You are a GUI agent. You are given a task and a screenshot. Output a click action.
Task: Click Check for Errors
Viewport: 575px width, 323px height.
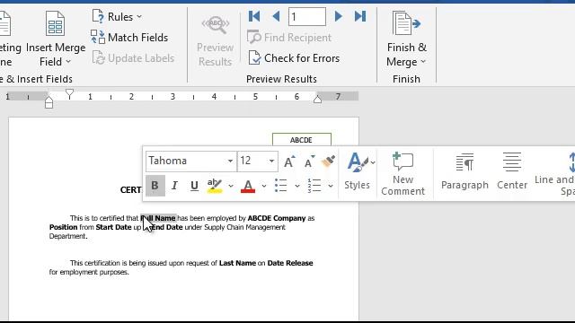294,57
